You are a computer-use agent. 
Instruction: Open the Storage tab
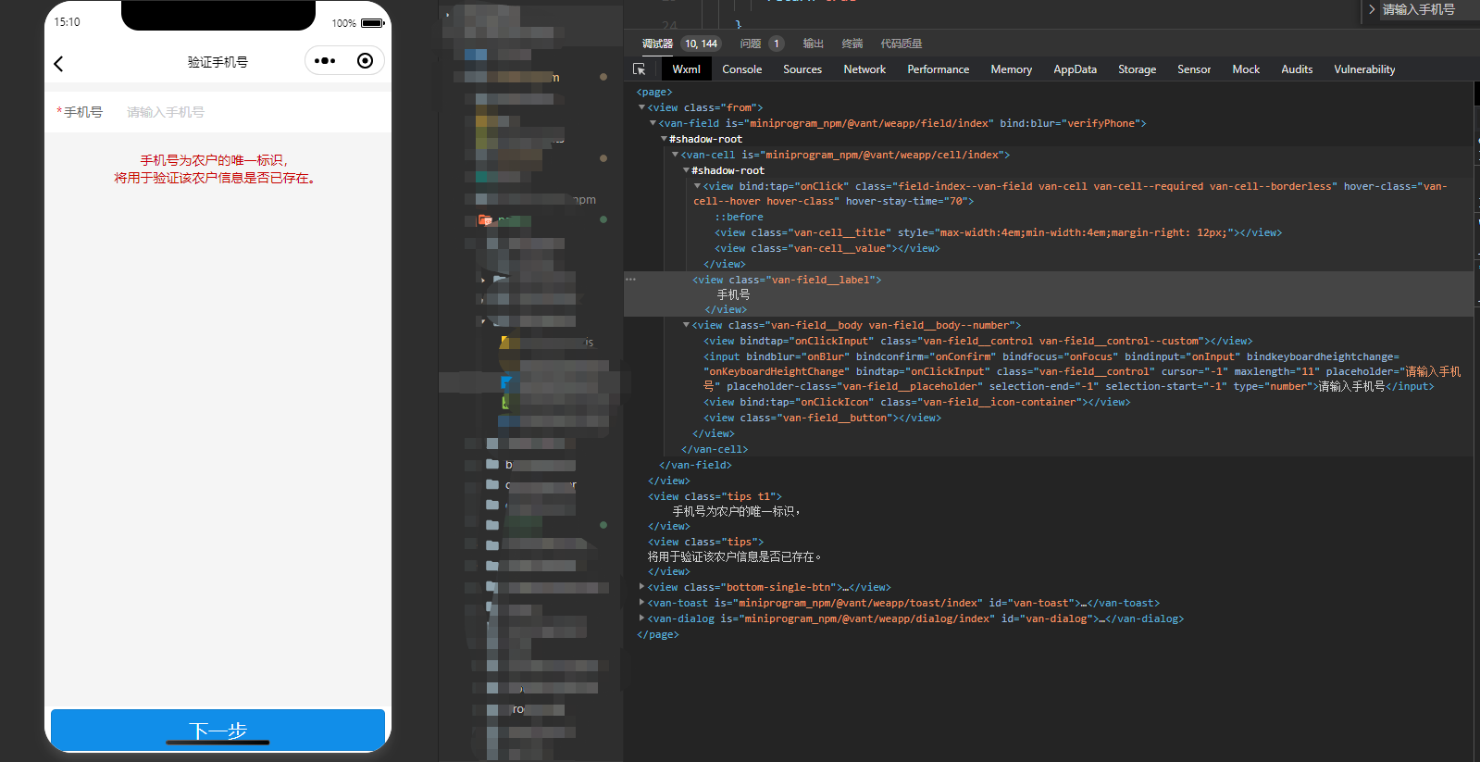click(1138, 69)
